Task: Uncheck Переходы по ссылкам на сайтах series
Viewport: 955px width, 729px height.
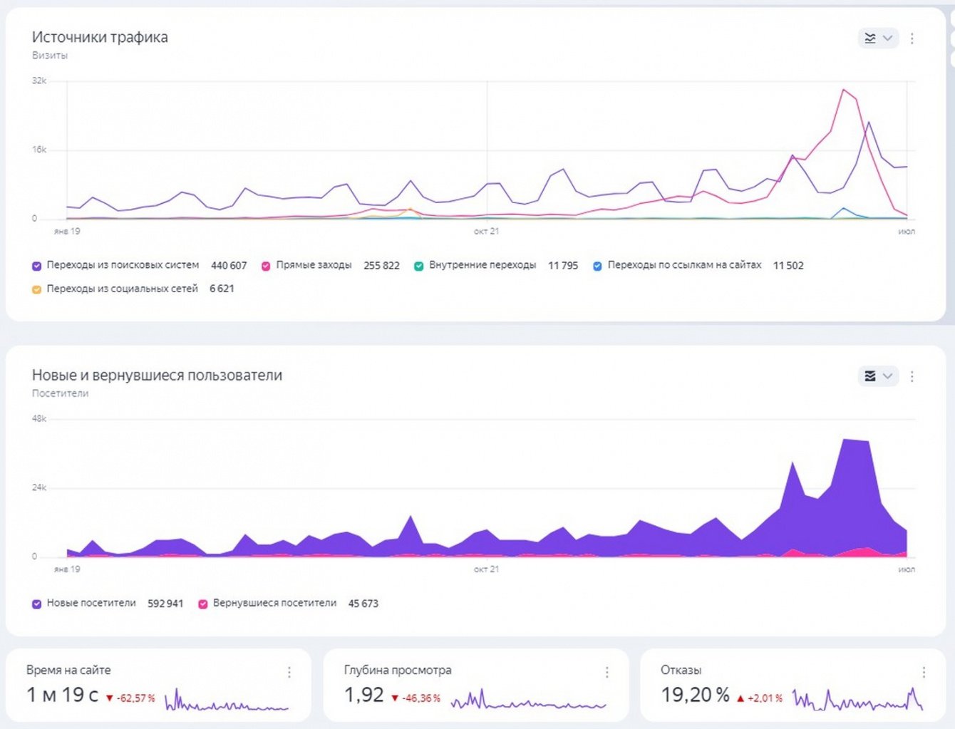Action: [x=598, y=266]
